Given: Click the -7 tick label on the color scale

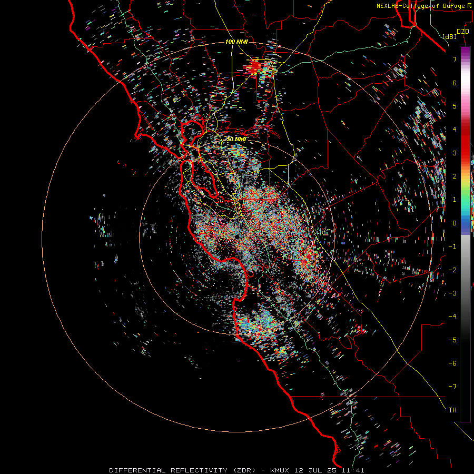Looking at the screenshot, I should 452,387.
